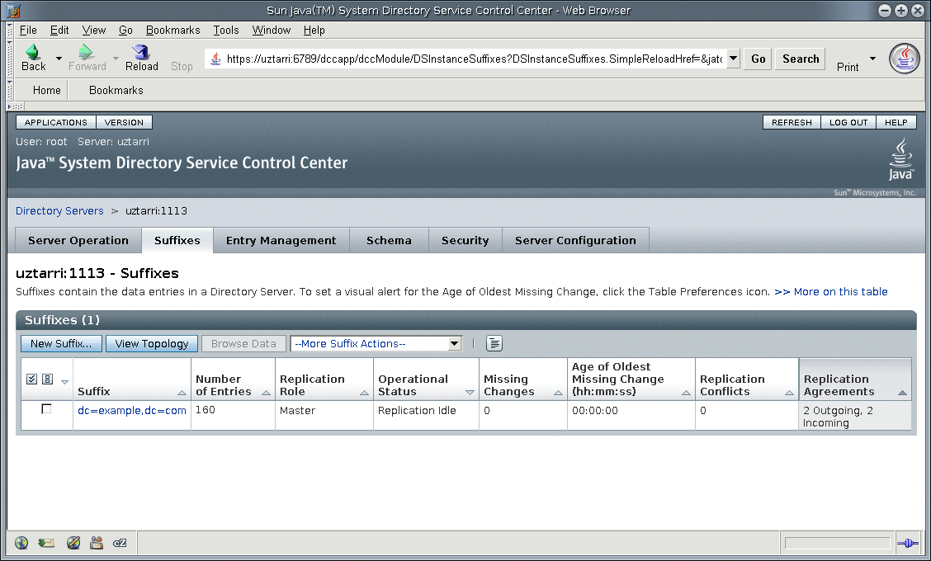Select the Suffixes tab
931x561 pixels.
click(177, 240)
